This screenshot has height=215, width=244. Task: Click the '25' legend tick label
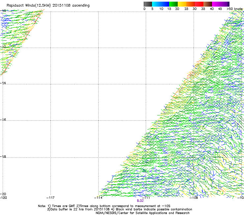(x=186, y=9)
